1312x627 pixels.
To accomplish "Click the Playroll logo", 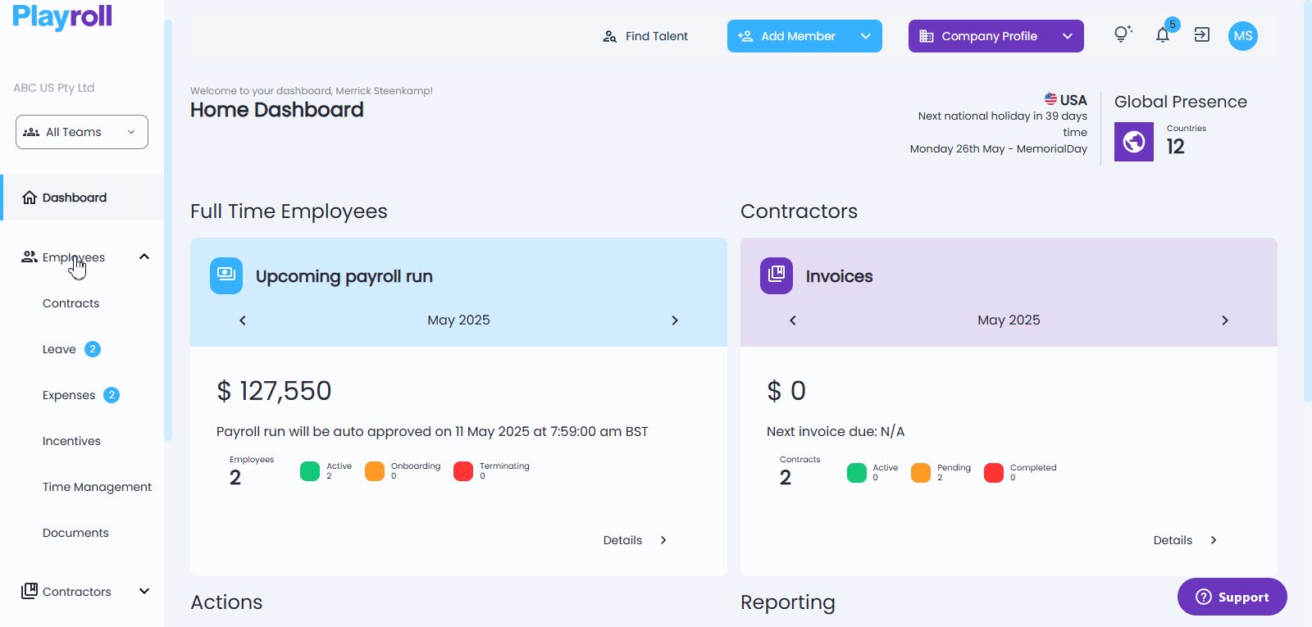I will click(62, 17).
